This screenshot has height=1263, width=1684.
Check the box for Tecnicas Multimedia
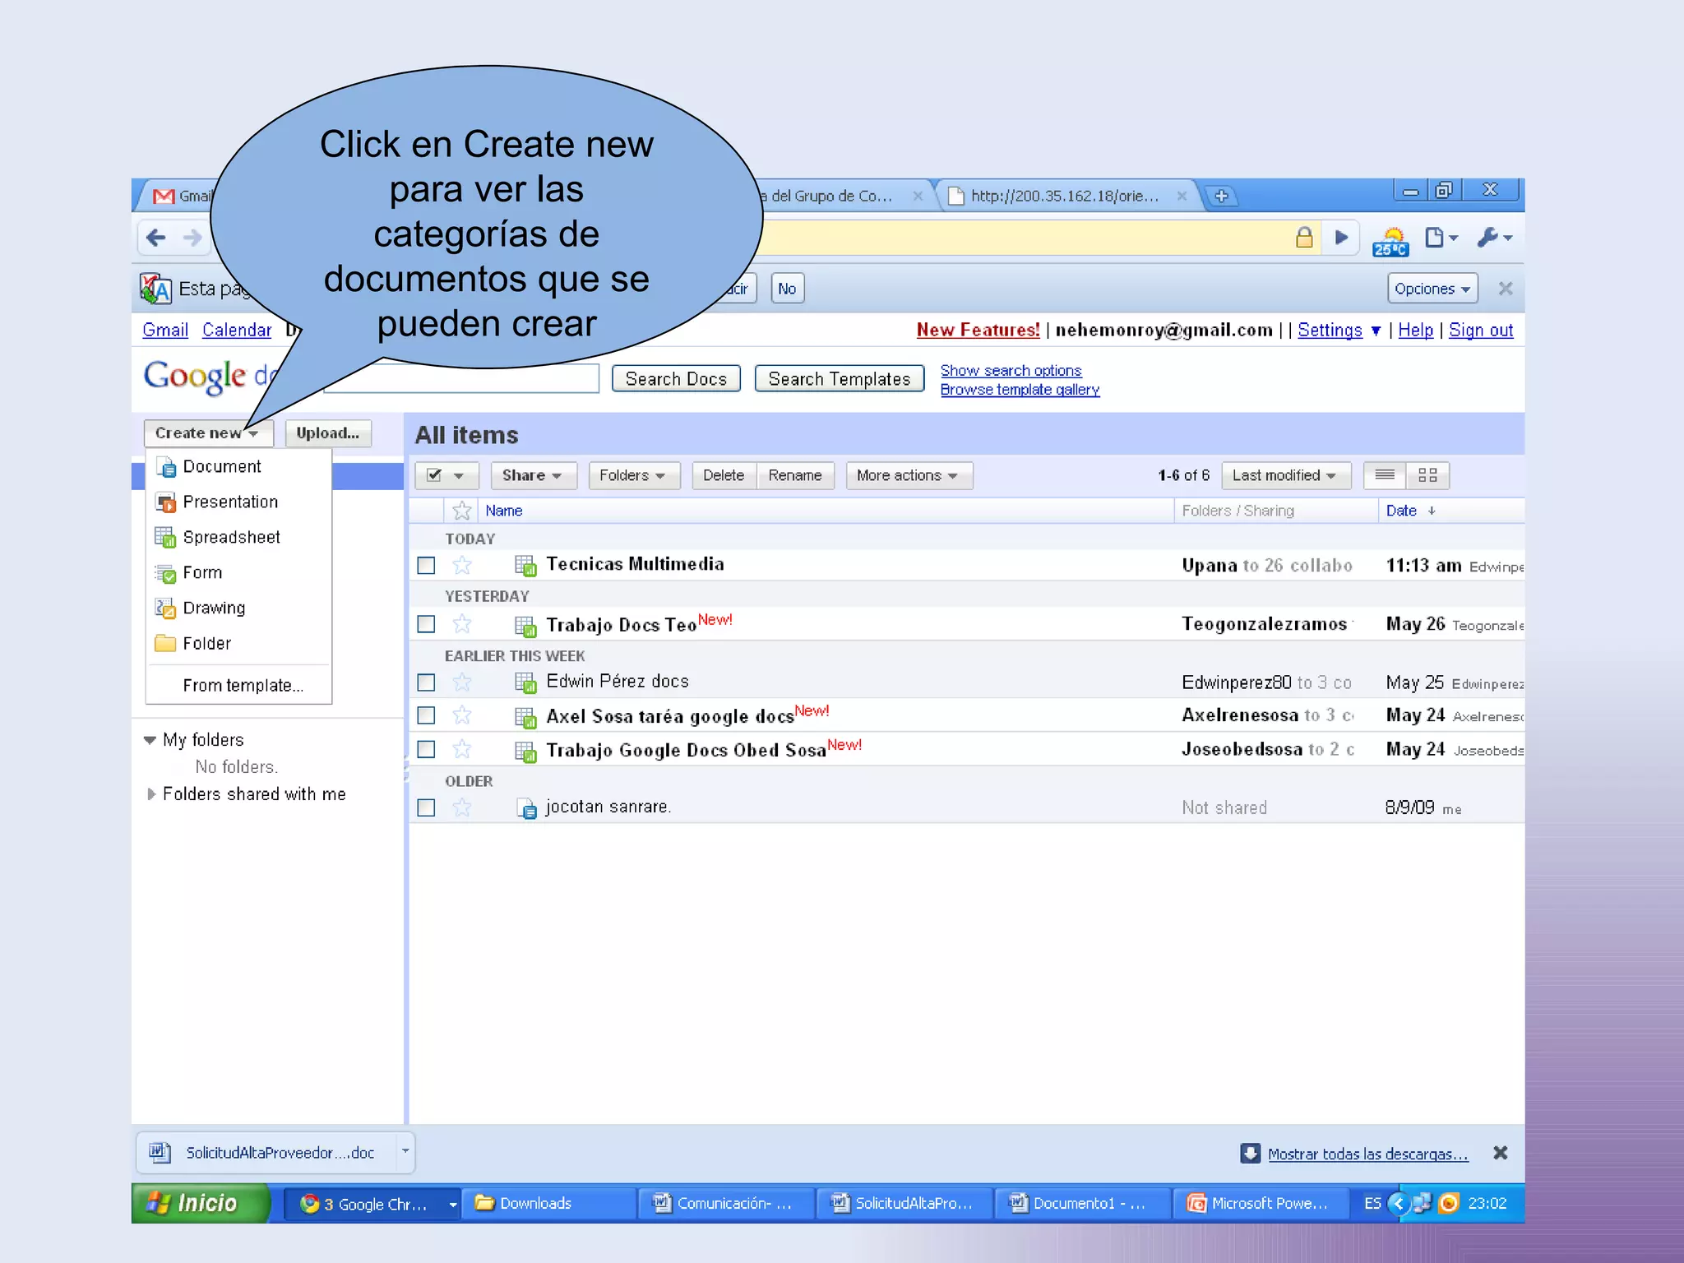pos(426,566)
